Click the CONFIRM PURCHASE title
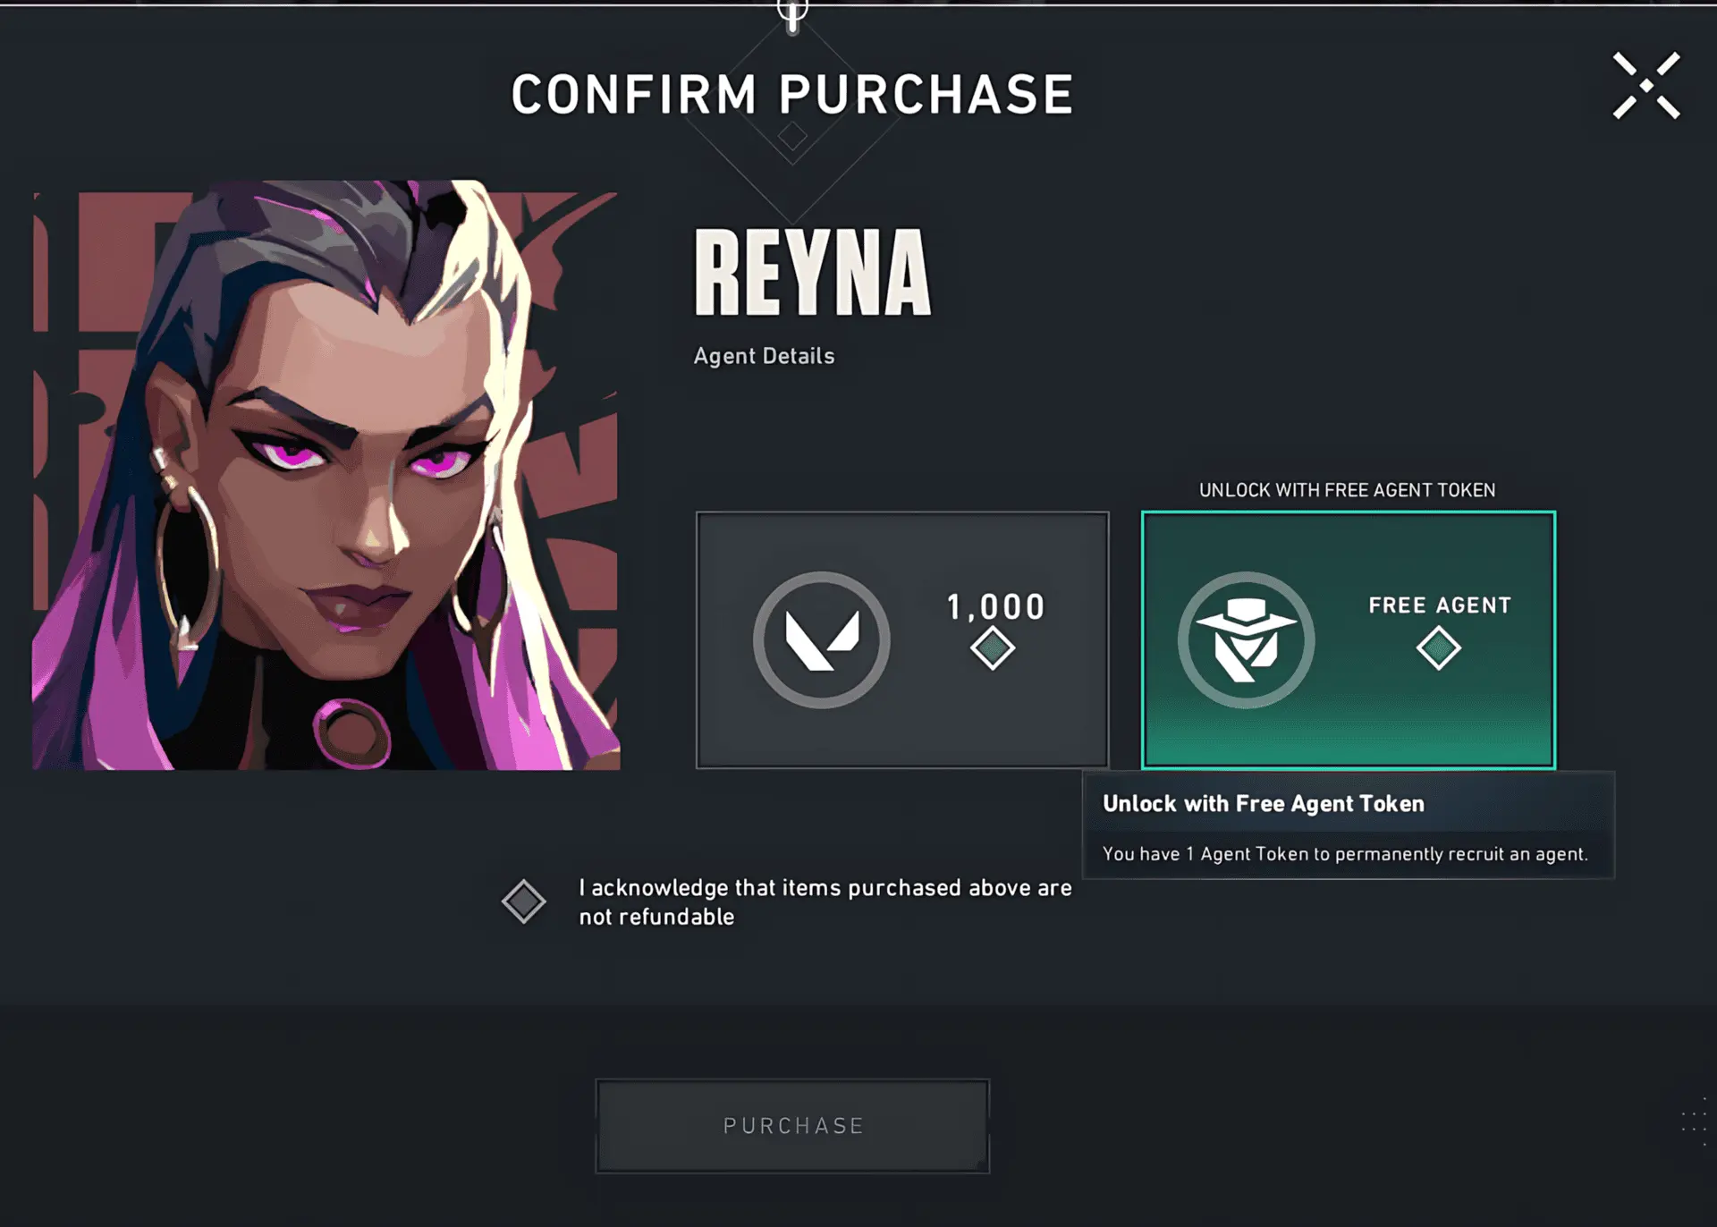Viewport: 1717px width, 1227px height. (791, 95)
